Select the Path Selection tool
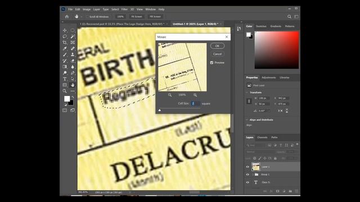This screenshot has height=202, width=360. pos(73,79)
